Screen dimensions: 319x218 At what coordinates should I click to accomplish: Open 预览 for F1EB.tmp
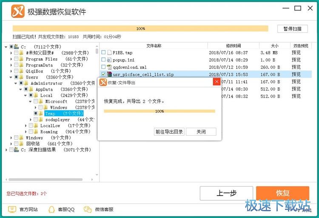(296, 53)
